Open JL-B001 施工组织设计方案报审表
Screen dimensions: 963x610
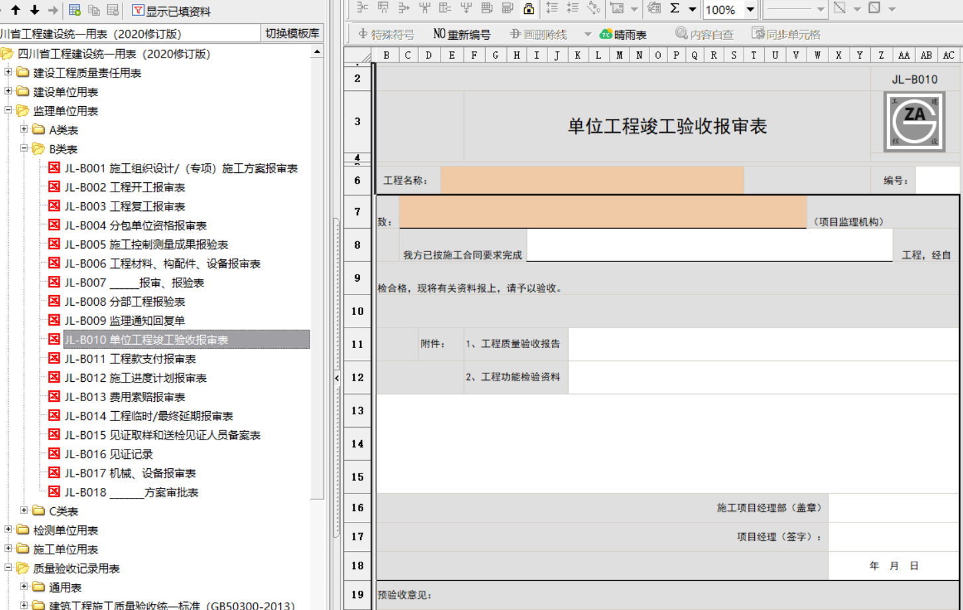click(181, 168)
